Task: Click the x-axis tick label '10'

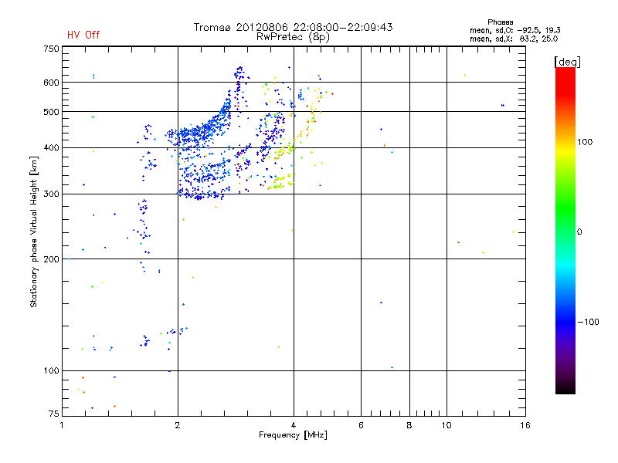Action: coord(447,425)
